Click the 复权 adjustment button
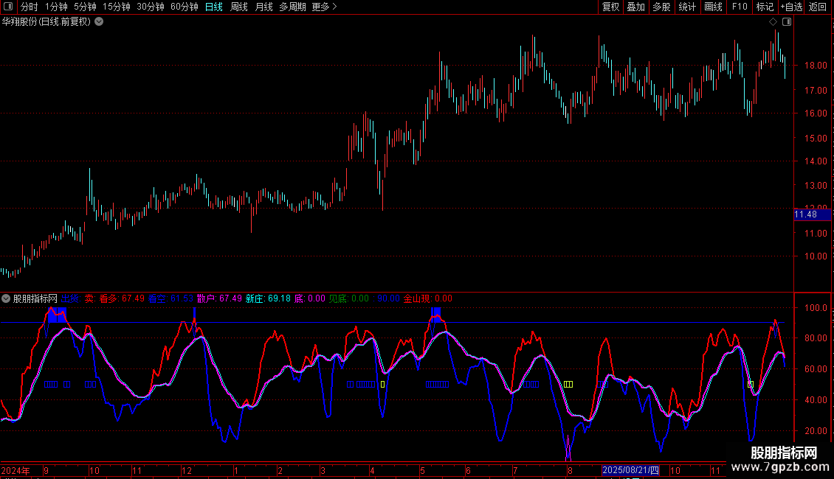This screenshot has height=479, width=834. click(x=610, y=7)
